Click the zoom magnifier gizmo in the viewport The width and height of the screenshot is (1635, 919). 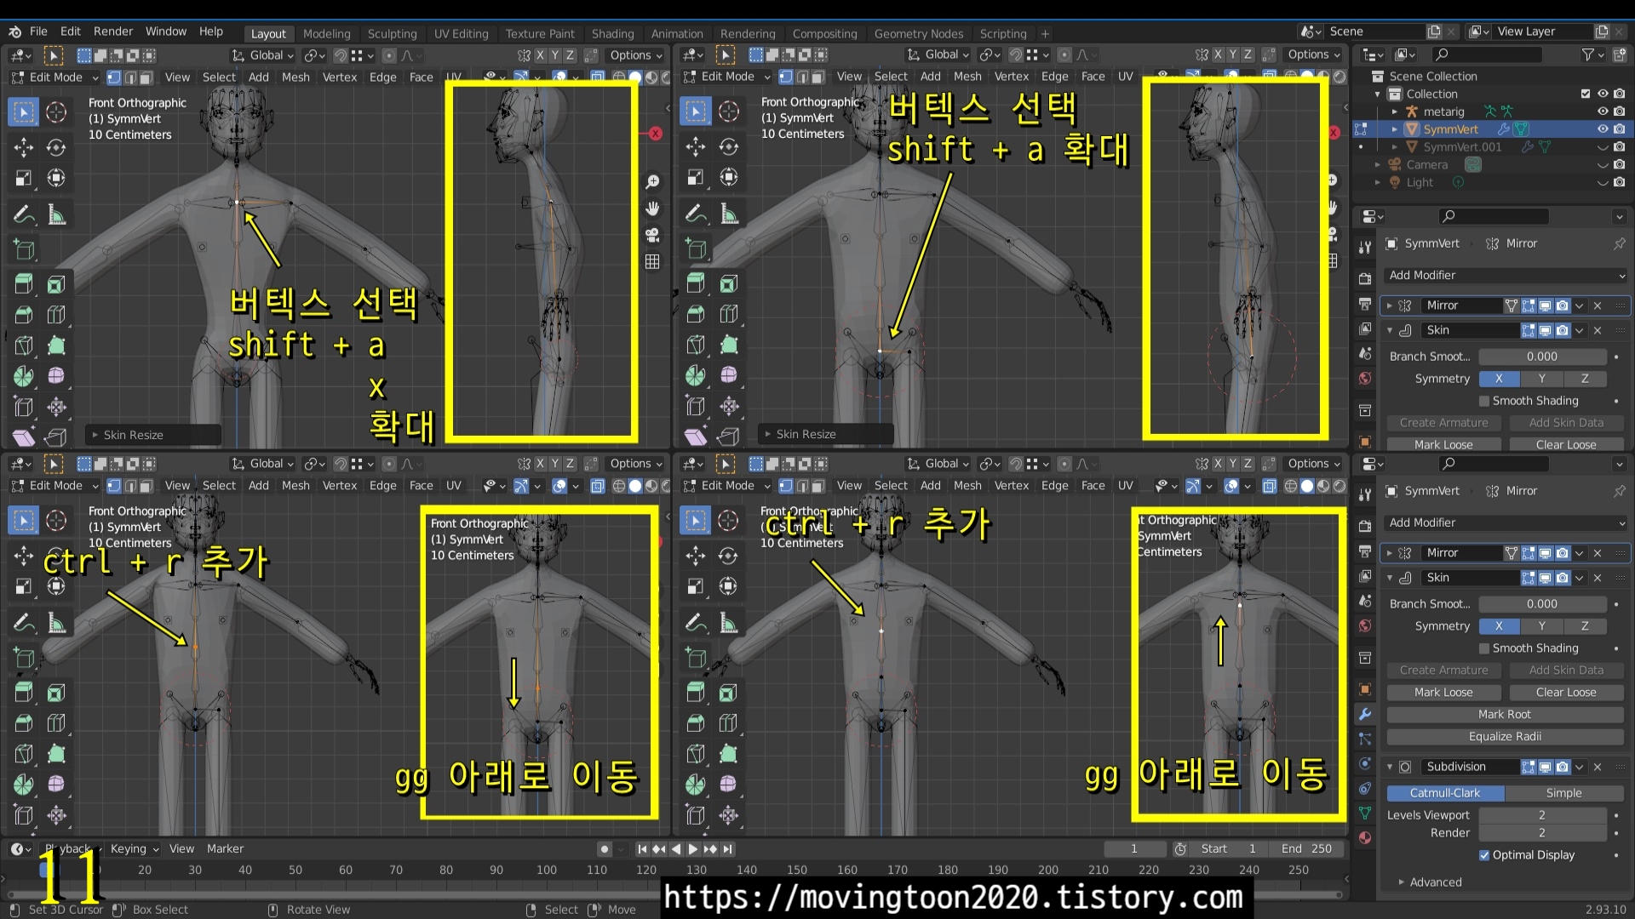click(x=652, y=182)
